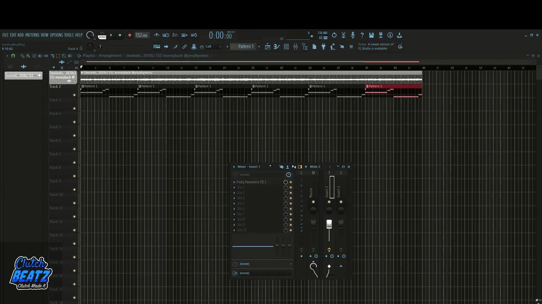
Task: Select the playlist mute tool
Action: pyautogui.click(x=40, y=55)
